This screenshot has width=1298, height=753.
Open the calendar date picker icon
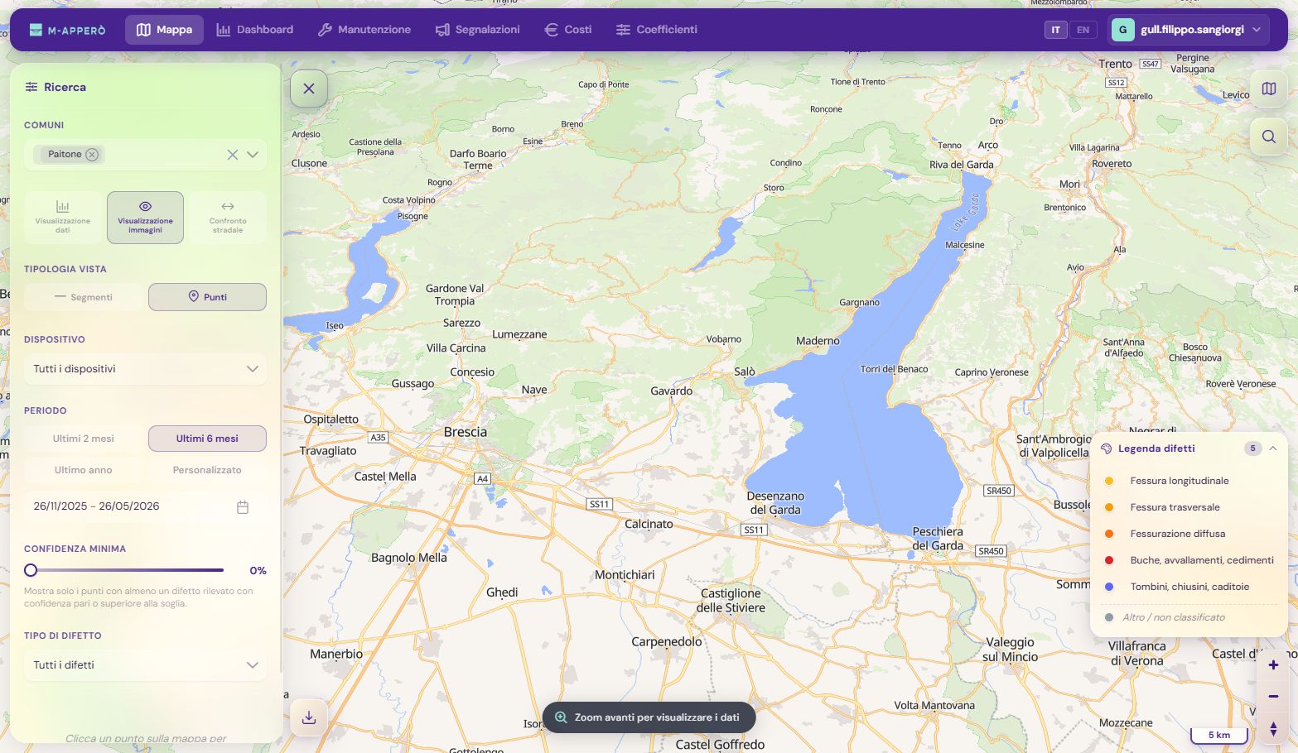pyautogui.click(x=243, y=507)
